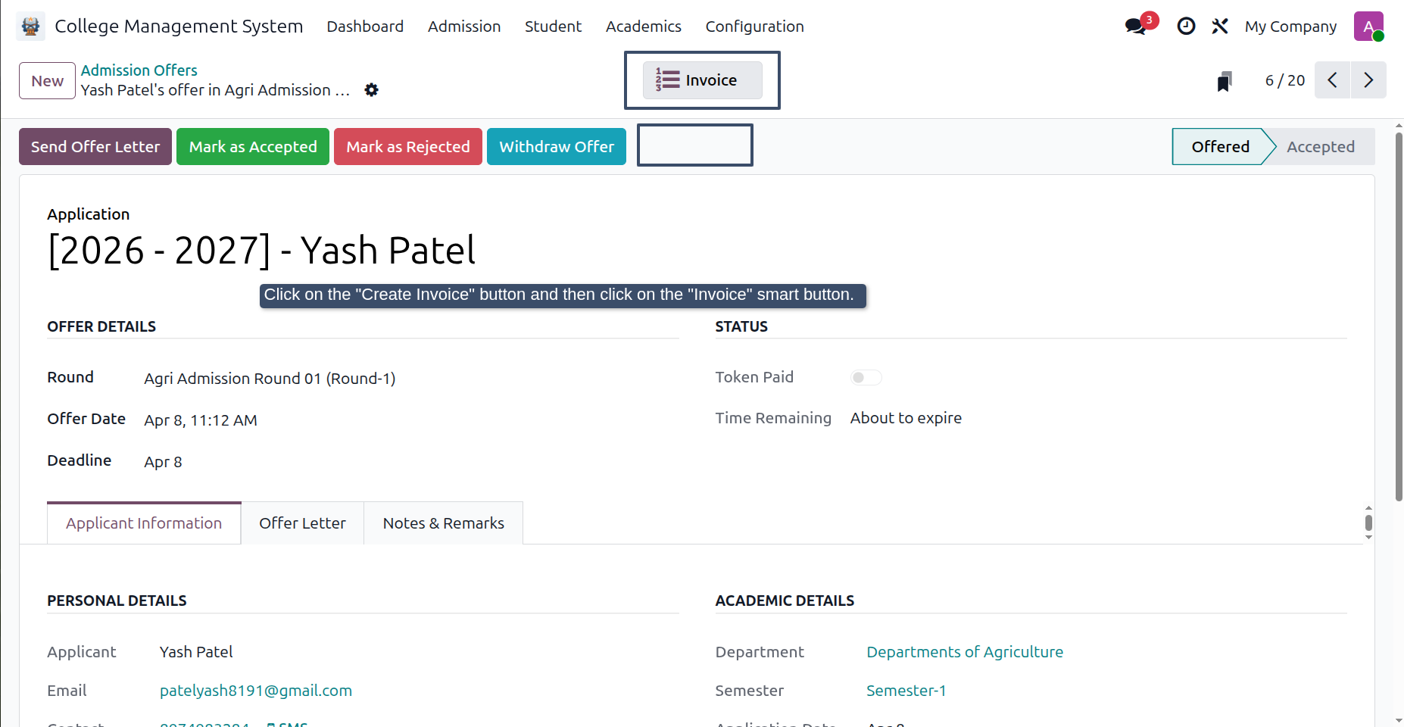Click the College Management System title

[x=179, y=27]
